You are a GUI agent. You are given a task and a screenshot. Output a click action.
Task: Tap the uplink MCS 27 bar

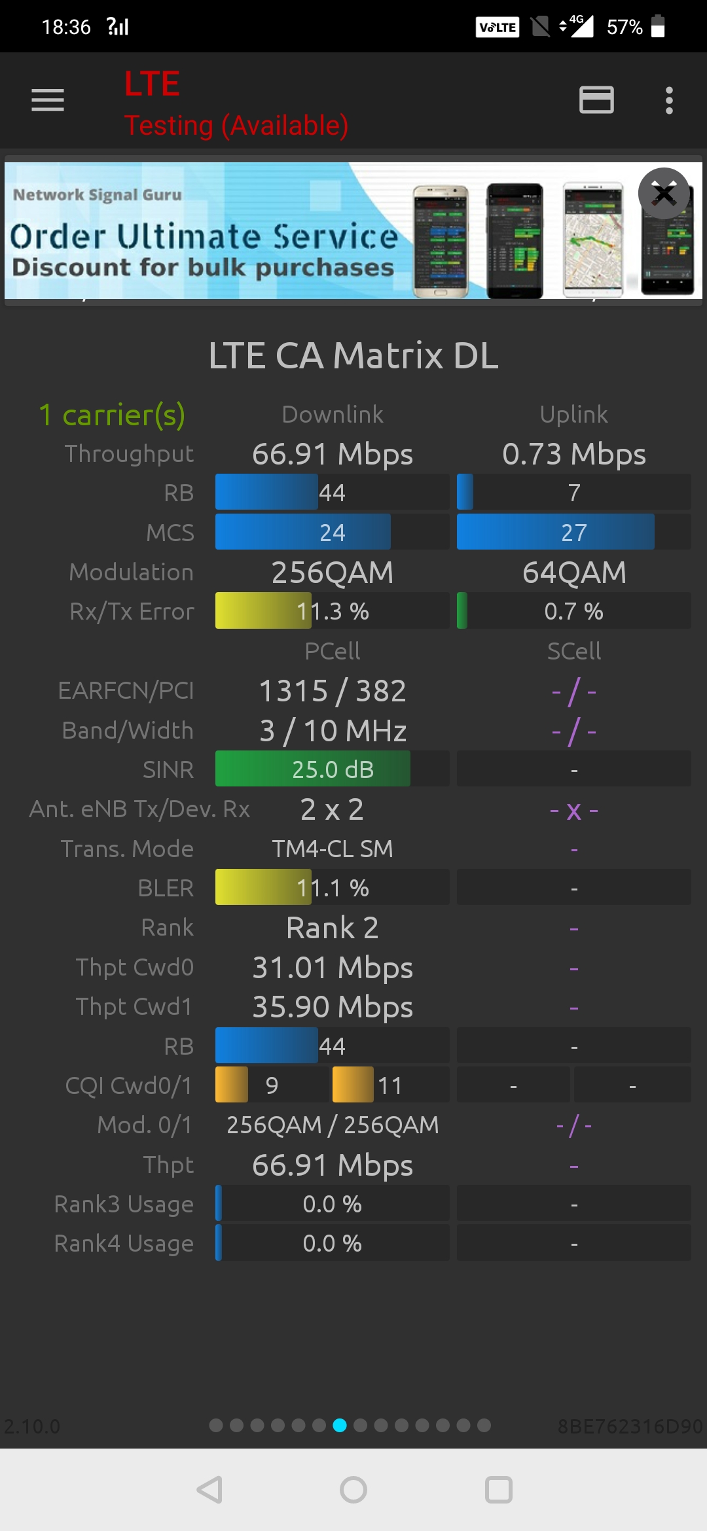point(555,532)
